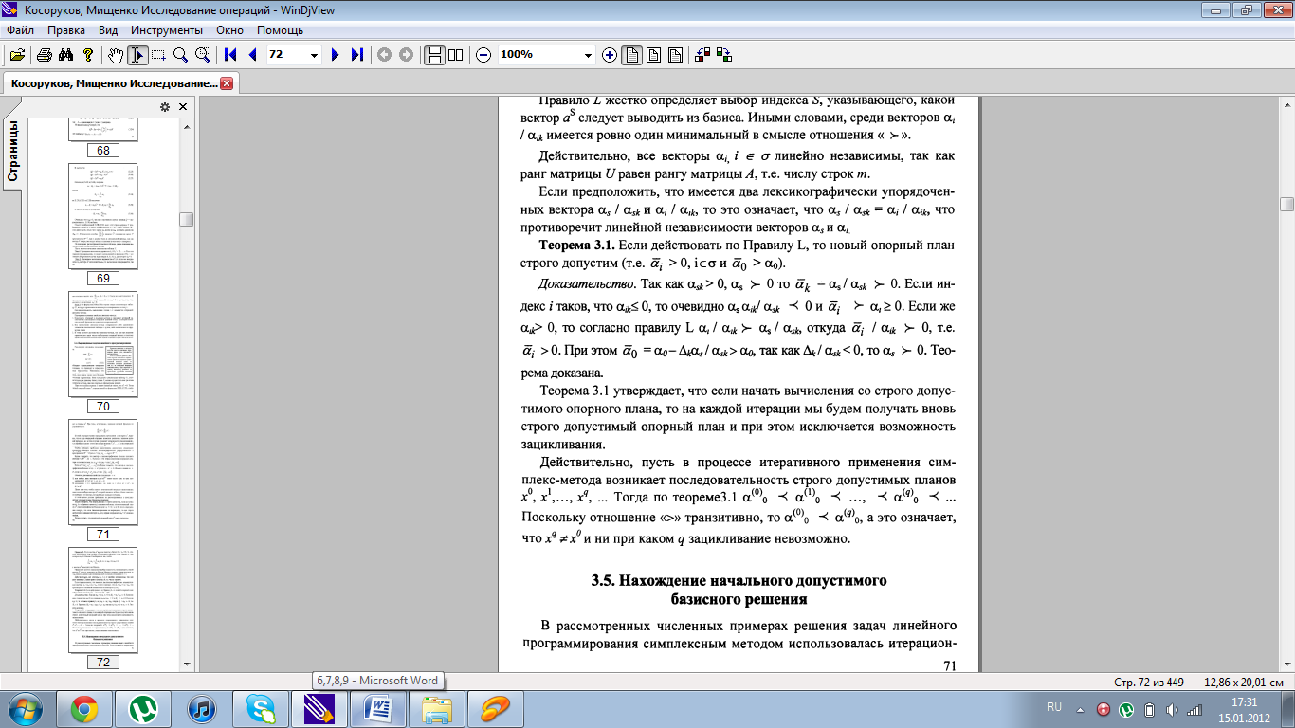Open a file with the folder icon
Screen dimensions: 1295x728
17,55
